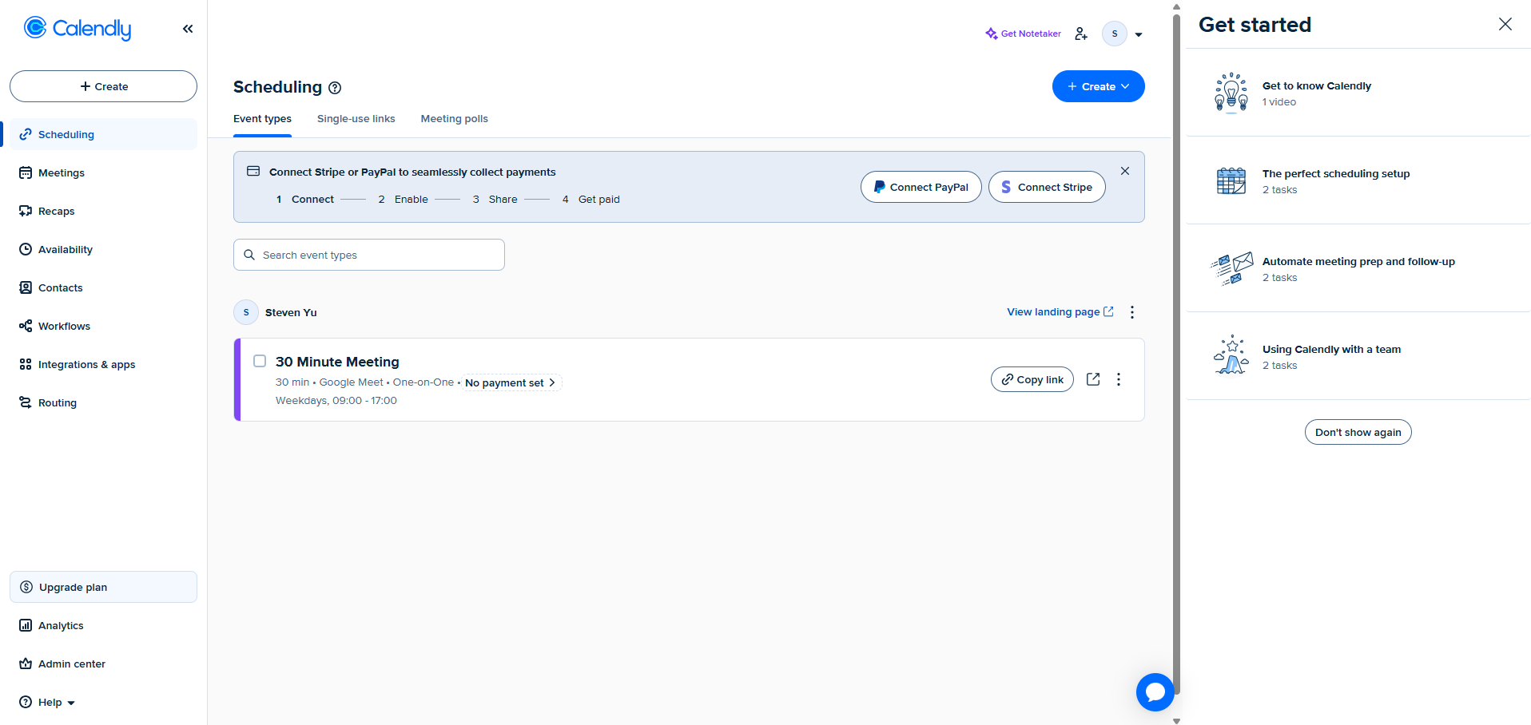The image size is (1531, 725).
Task: Open the blue Create dropdown button
Action: 1098,86
